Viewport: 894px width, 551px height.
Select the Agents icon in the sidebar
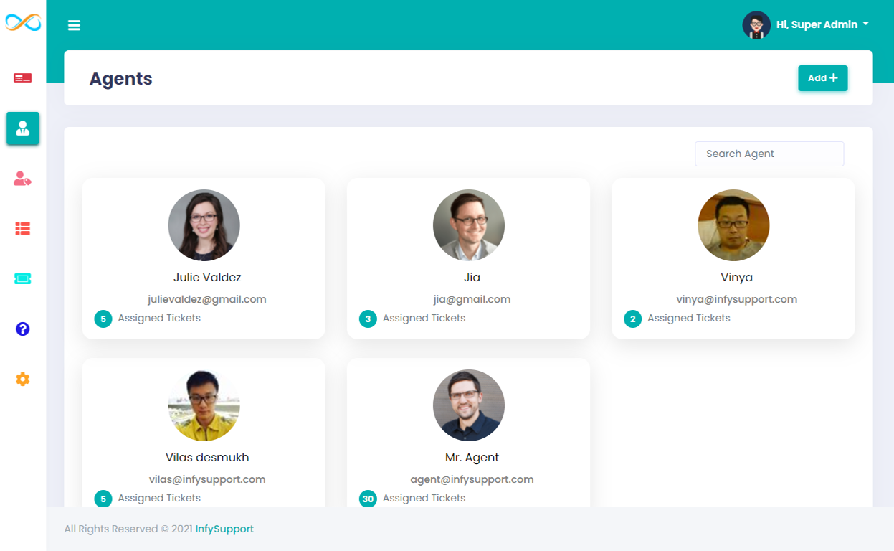coord(22,128)
